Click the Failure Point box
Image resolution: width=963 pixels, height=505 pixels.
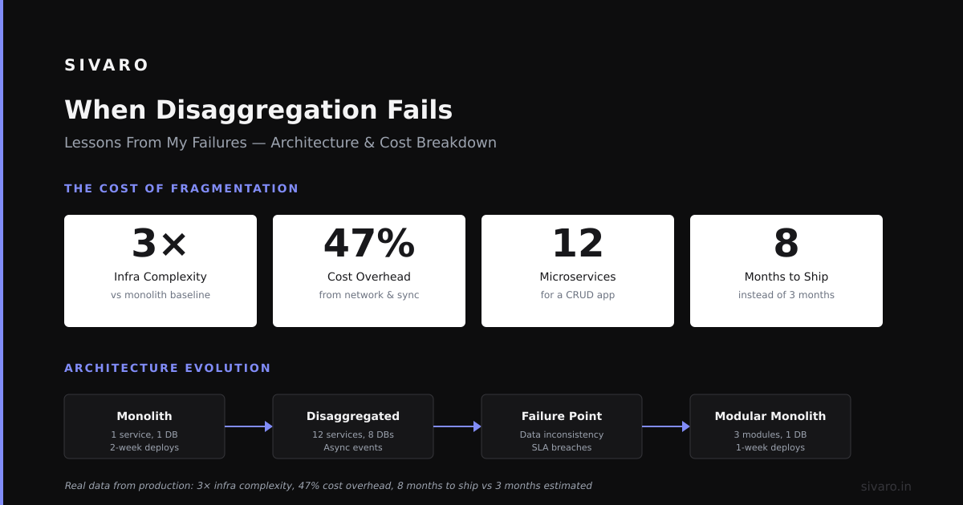[x=562, y=426]
